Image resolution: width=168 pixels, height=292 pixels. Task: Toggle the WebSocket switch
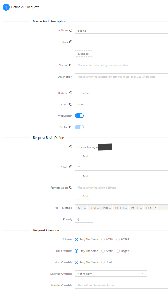pos(79,116)
